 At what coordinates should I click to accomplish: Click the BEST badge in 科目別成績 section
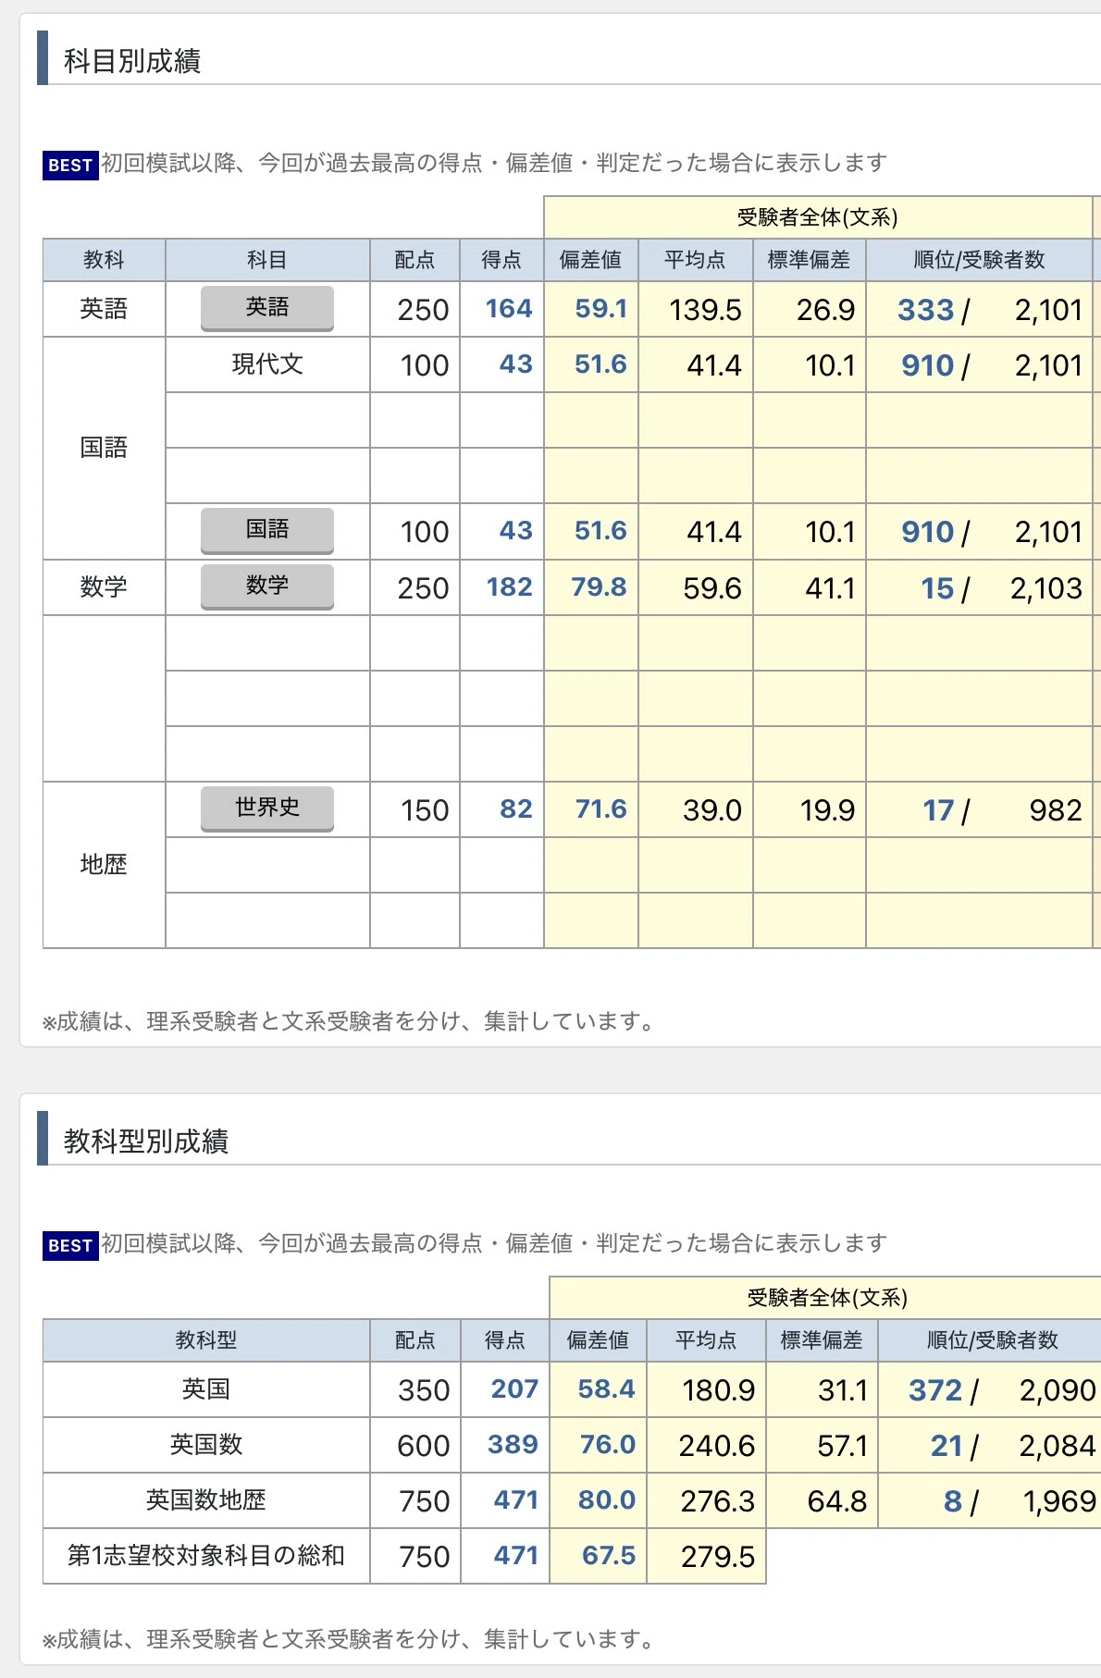(x=70, y=166)
